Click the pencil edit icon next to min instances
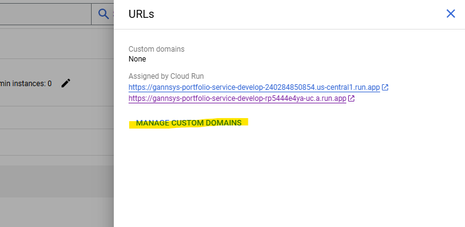 66,84
